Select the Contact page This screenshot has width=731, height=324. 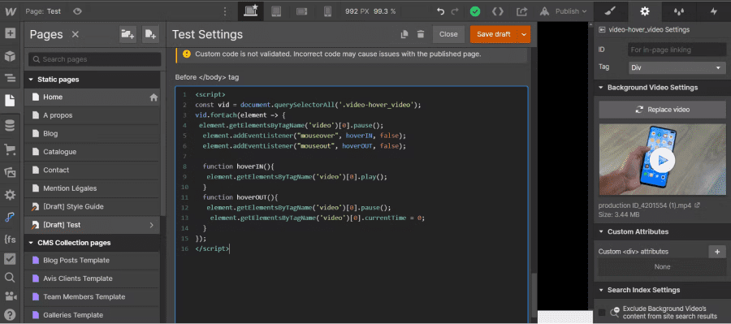point(93,170)
